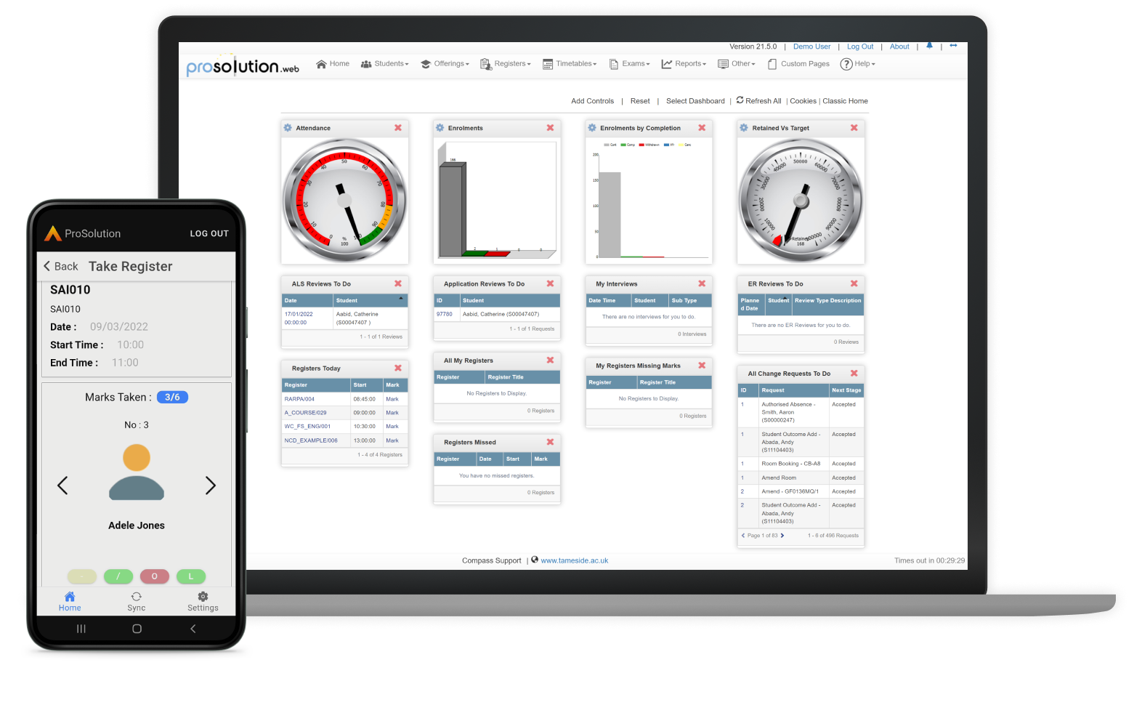1142x721 pixels.
Task: Click the notification bell icon
Action: coord(929,46)
